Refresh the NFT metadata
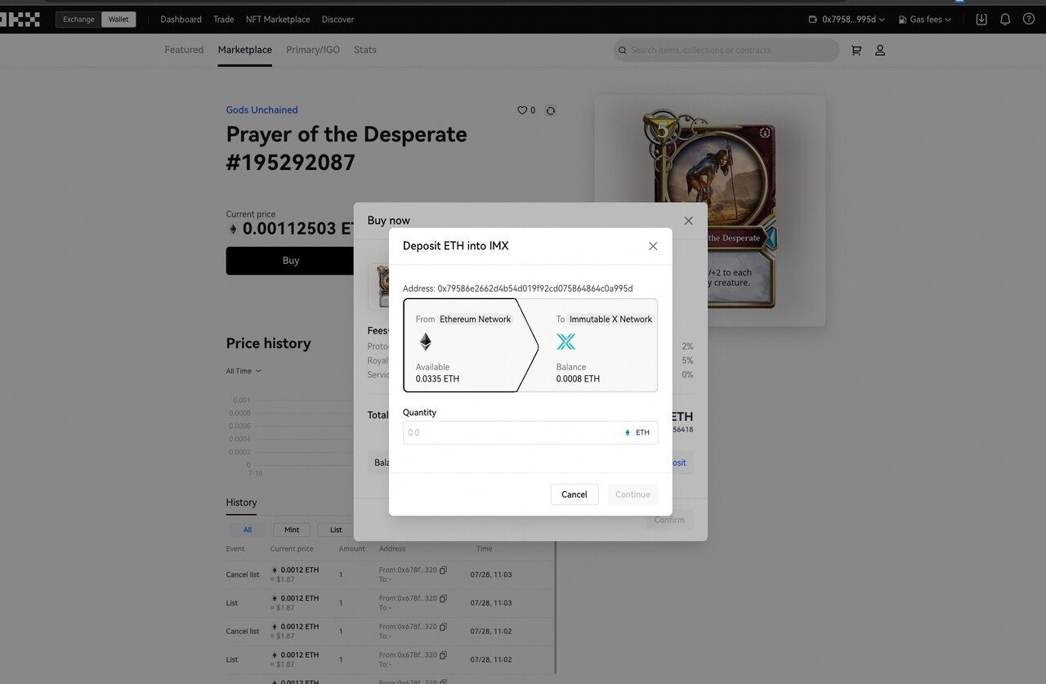 [551, 110]
